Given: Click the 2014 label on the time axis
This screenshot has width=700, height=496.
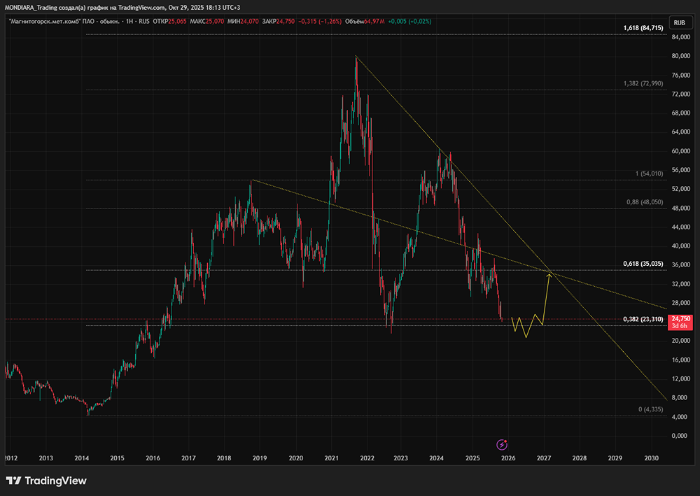Looking at the screenshot, I should coord(81,458).
